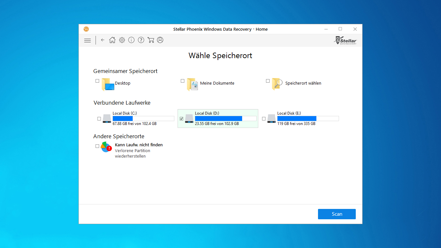The image size is (441, 248).
Task: Open help with the question mark icon
Action: [x=141, y=40]
